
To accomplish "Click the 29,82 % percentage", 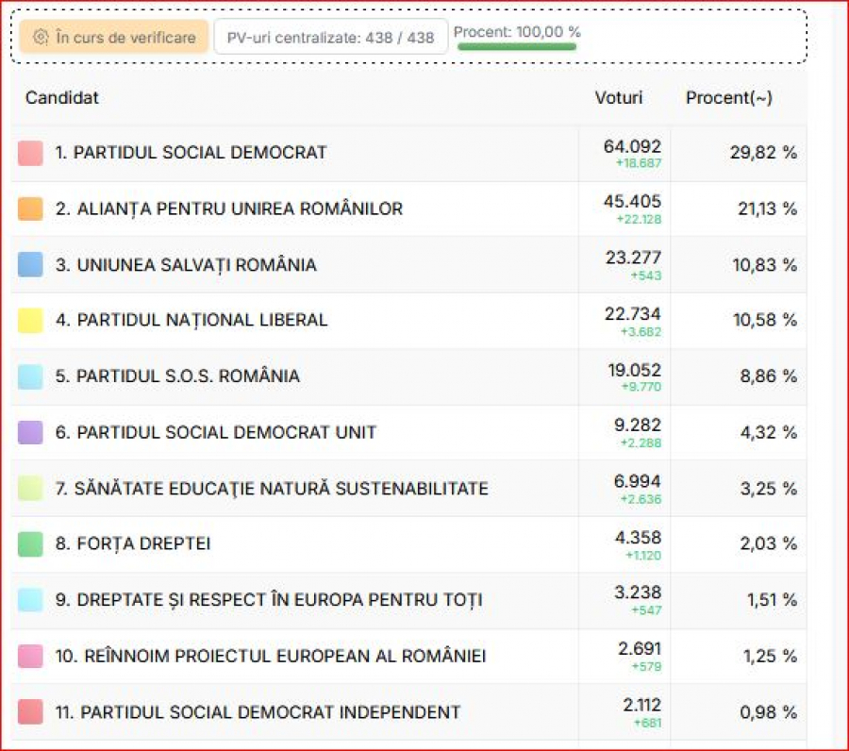I will point(763,153).
